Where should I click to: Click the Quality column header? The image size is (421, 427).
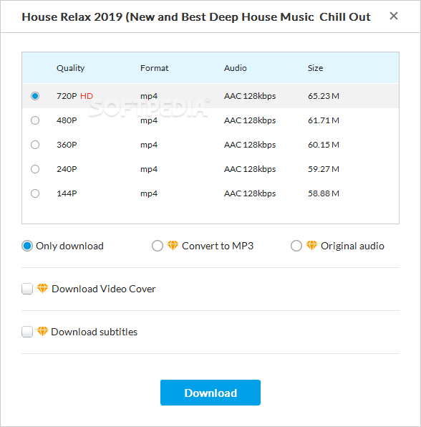70,68
